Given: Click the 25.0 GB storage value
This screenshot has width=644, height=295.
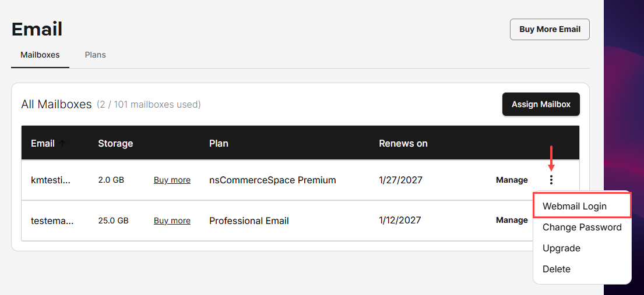Looking at the screenshot, I should [114, 221].
